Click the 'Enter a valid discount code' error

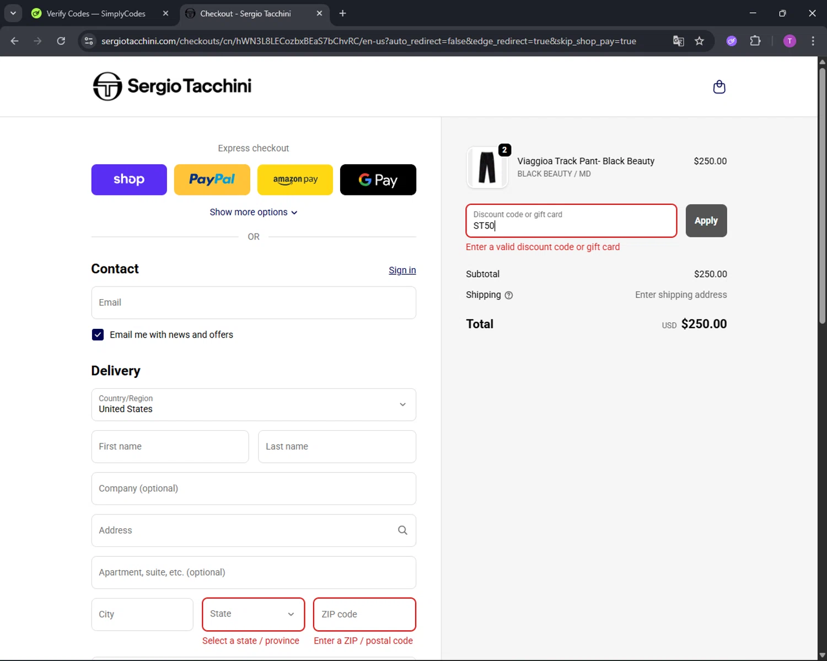pos(543,247)
